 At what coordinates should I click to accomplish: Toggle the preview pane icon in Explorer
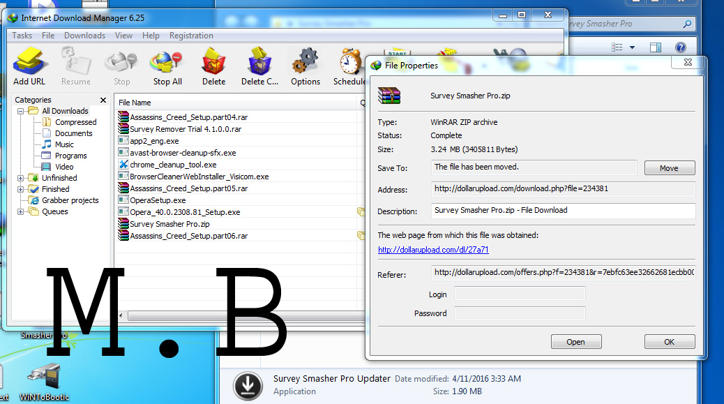click(x=655, y=47)
